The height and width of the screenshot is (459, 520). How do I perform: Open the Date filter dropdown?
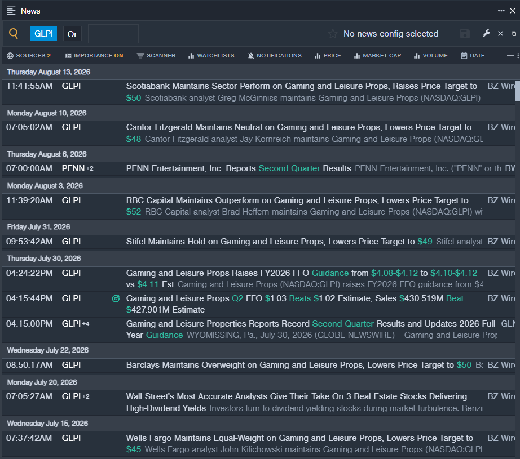pos(473,56)
